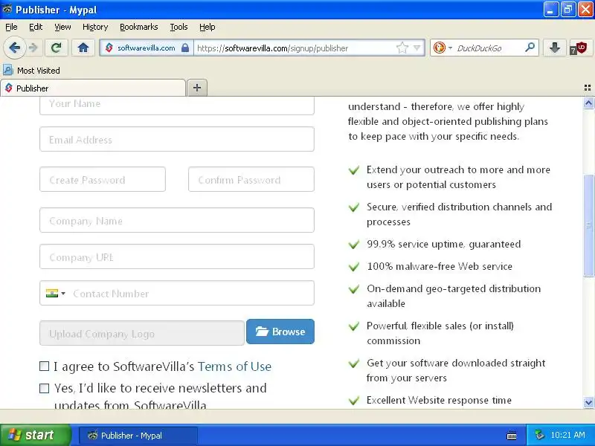Screen dimensions: 595x446
Task: Click the '100% malware-free Web service' text
Action: [440, 266]
